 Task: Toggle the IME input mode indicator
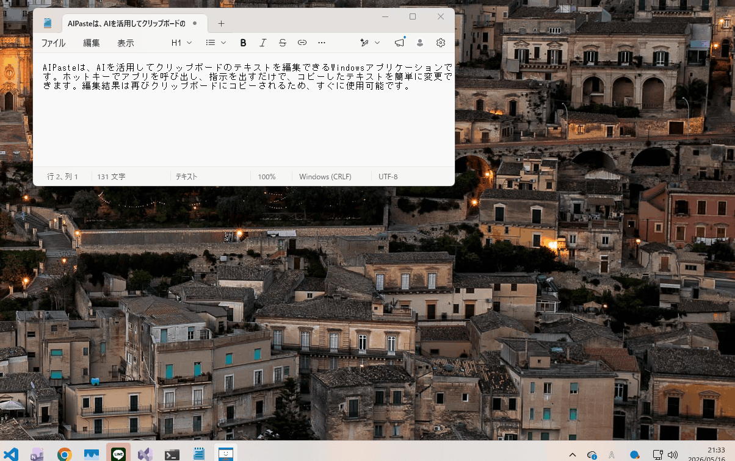pyautogui.click(x=612, y=455)
